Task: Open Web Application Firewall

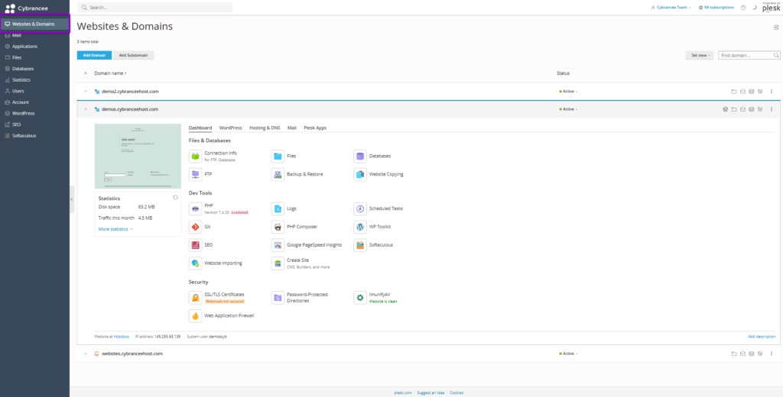Action: coord(195,316)
